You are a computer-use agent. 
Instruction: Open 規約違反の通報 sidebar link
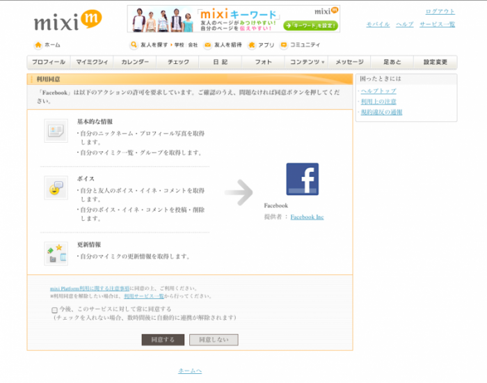coord(381,112)
